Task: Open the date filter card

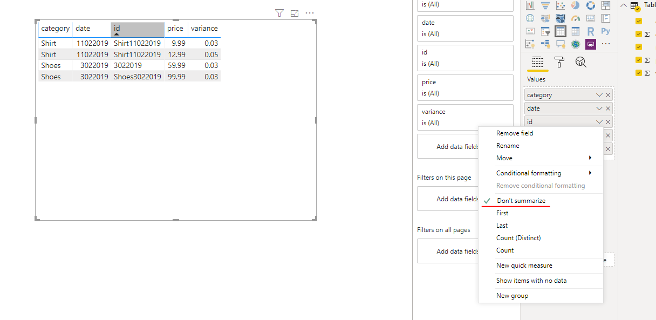Action: click(465, 28)
